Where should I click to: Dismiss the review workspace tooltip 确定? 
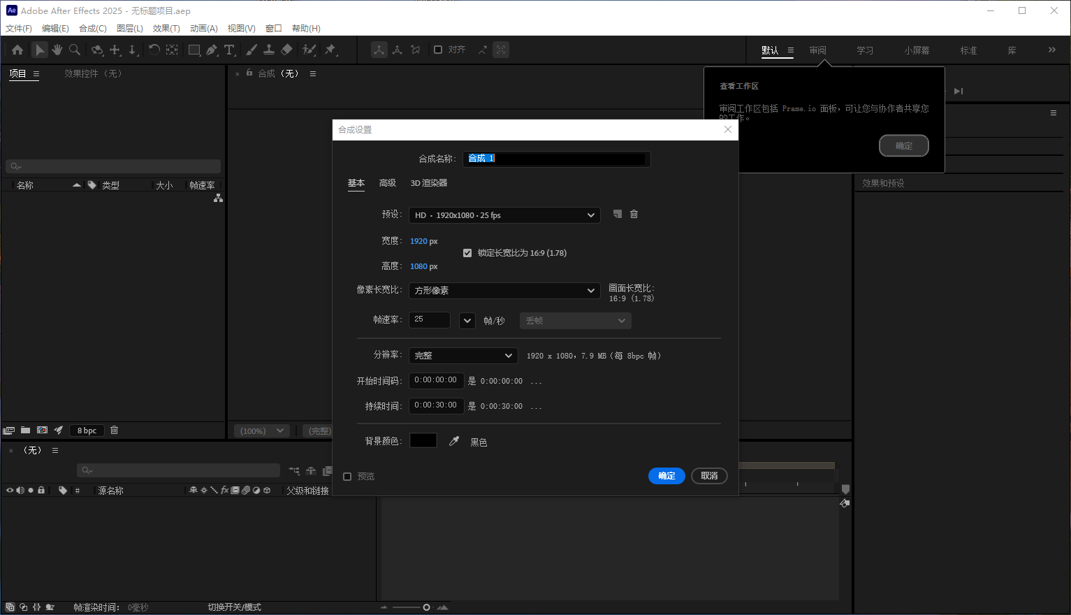point(903,145)
